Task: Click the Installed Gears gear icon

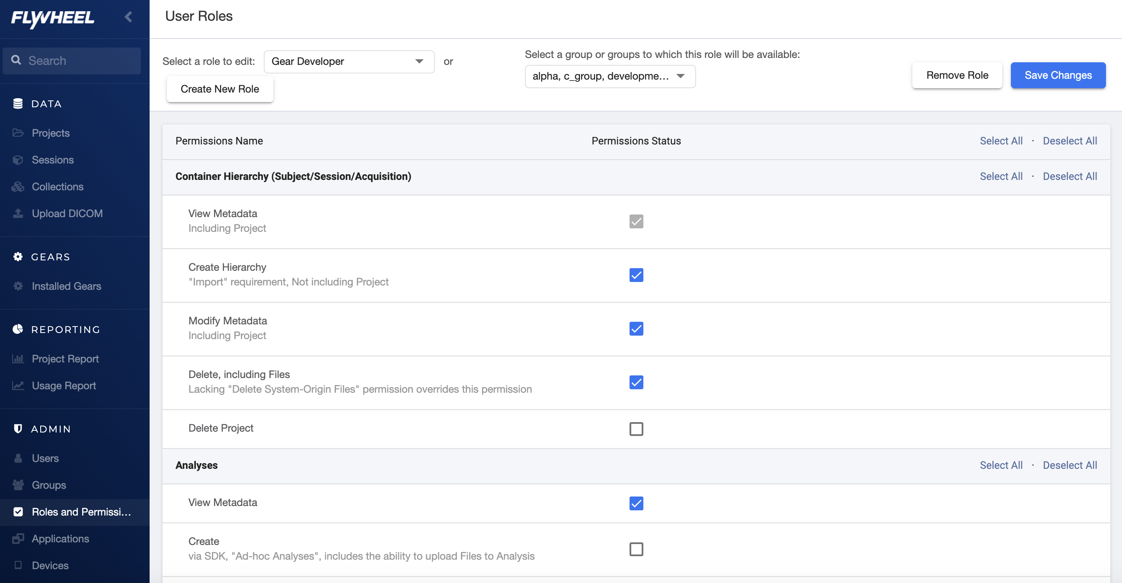Action: pyautogui.click(x=18, y=286)
